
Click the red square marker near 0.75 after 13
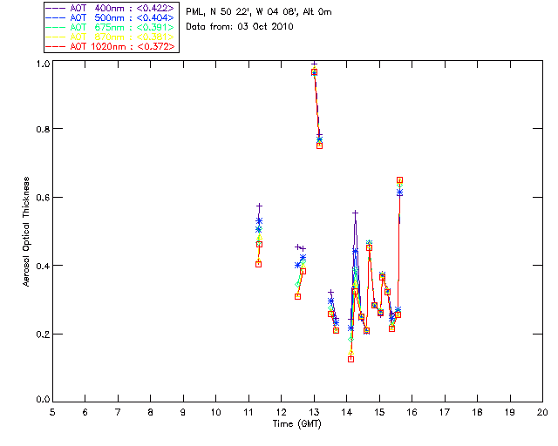coord(320,145)
